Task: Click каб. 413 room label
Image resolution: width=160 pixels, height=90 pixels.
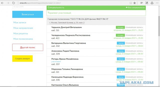Action: coord(55,38)
